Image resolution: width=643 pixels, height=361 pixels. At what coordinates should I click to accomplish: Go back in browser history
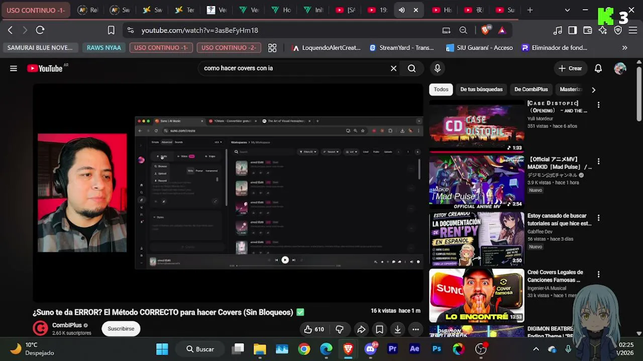tap(10, 30)
